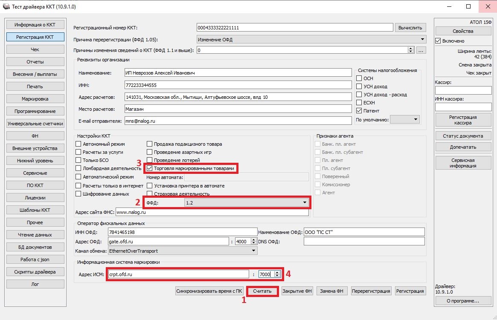
Task: Click the Перерегистрация button
Action: tap(371, 291)
